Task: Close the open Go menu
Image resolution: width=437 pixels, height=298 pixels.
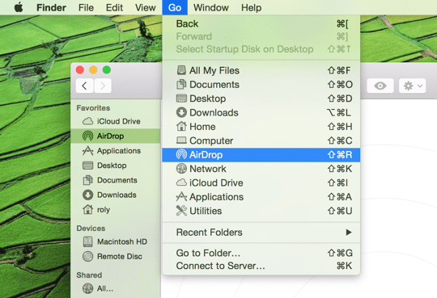Action: coord(175,7)
